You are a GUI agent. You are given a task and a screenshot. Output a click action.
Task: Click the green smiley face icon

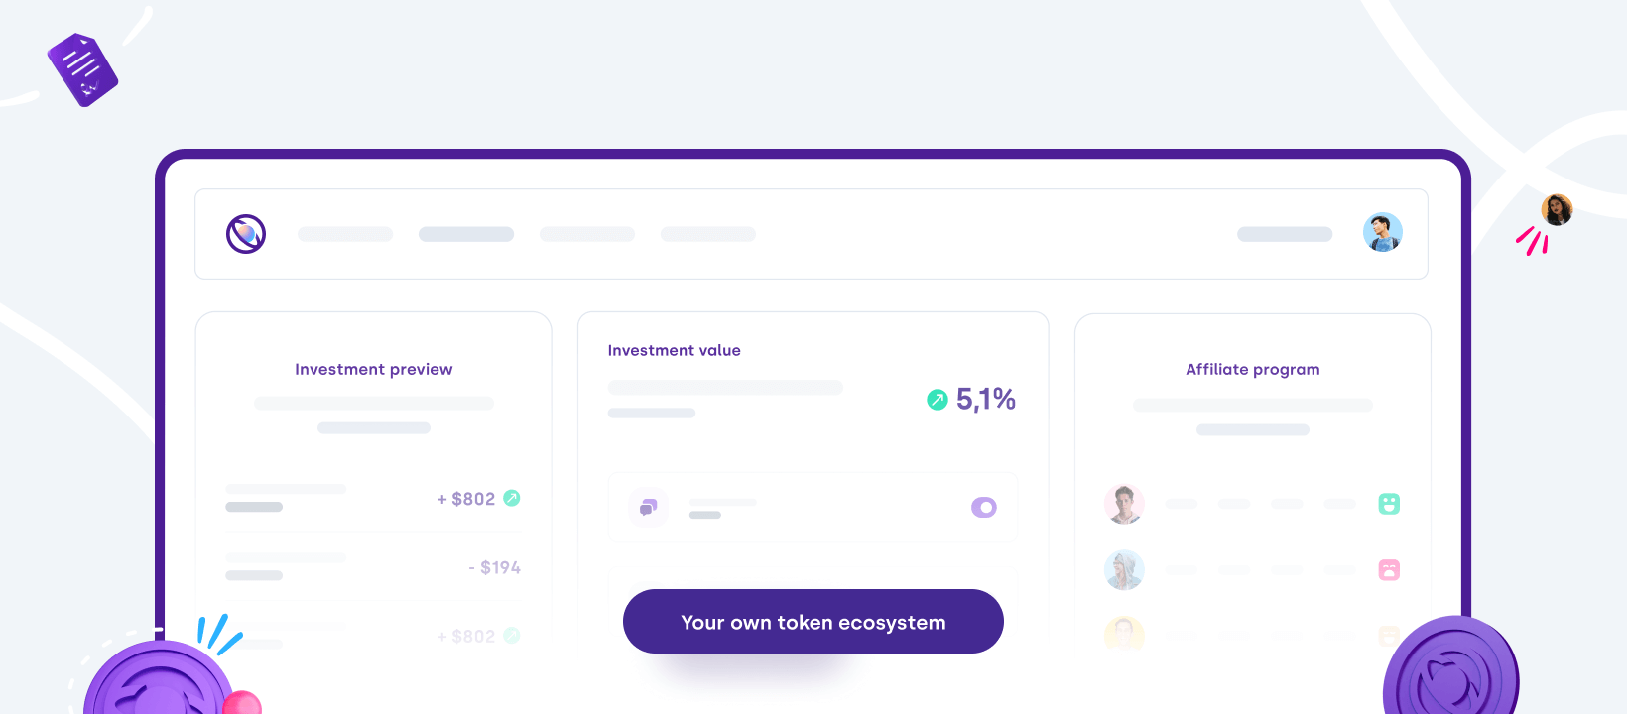[1389, 504]
